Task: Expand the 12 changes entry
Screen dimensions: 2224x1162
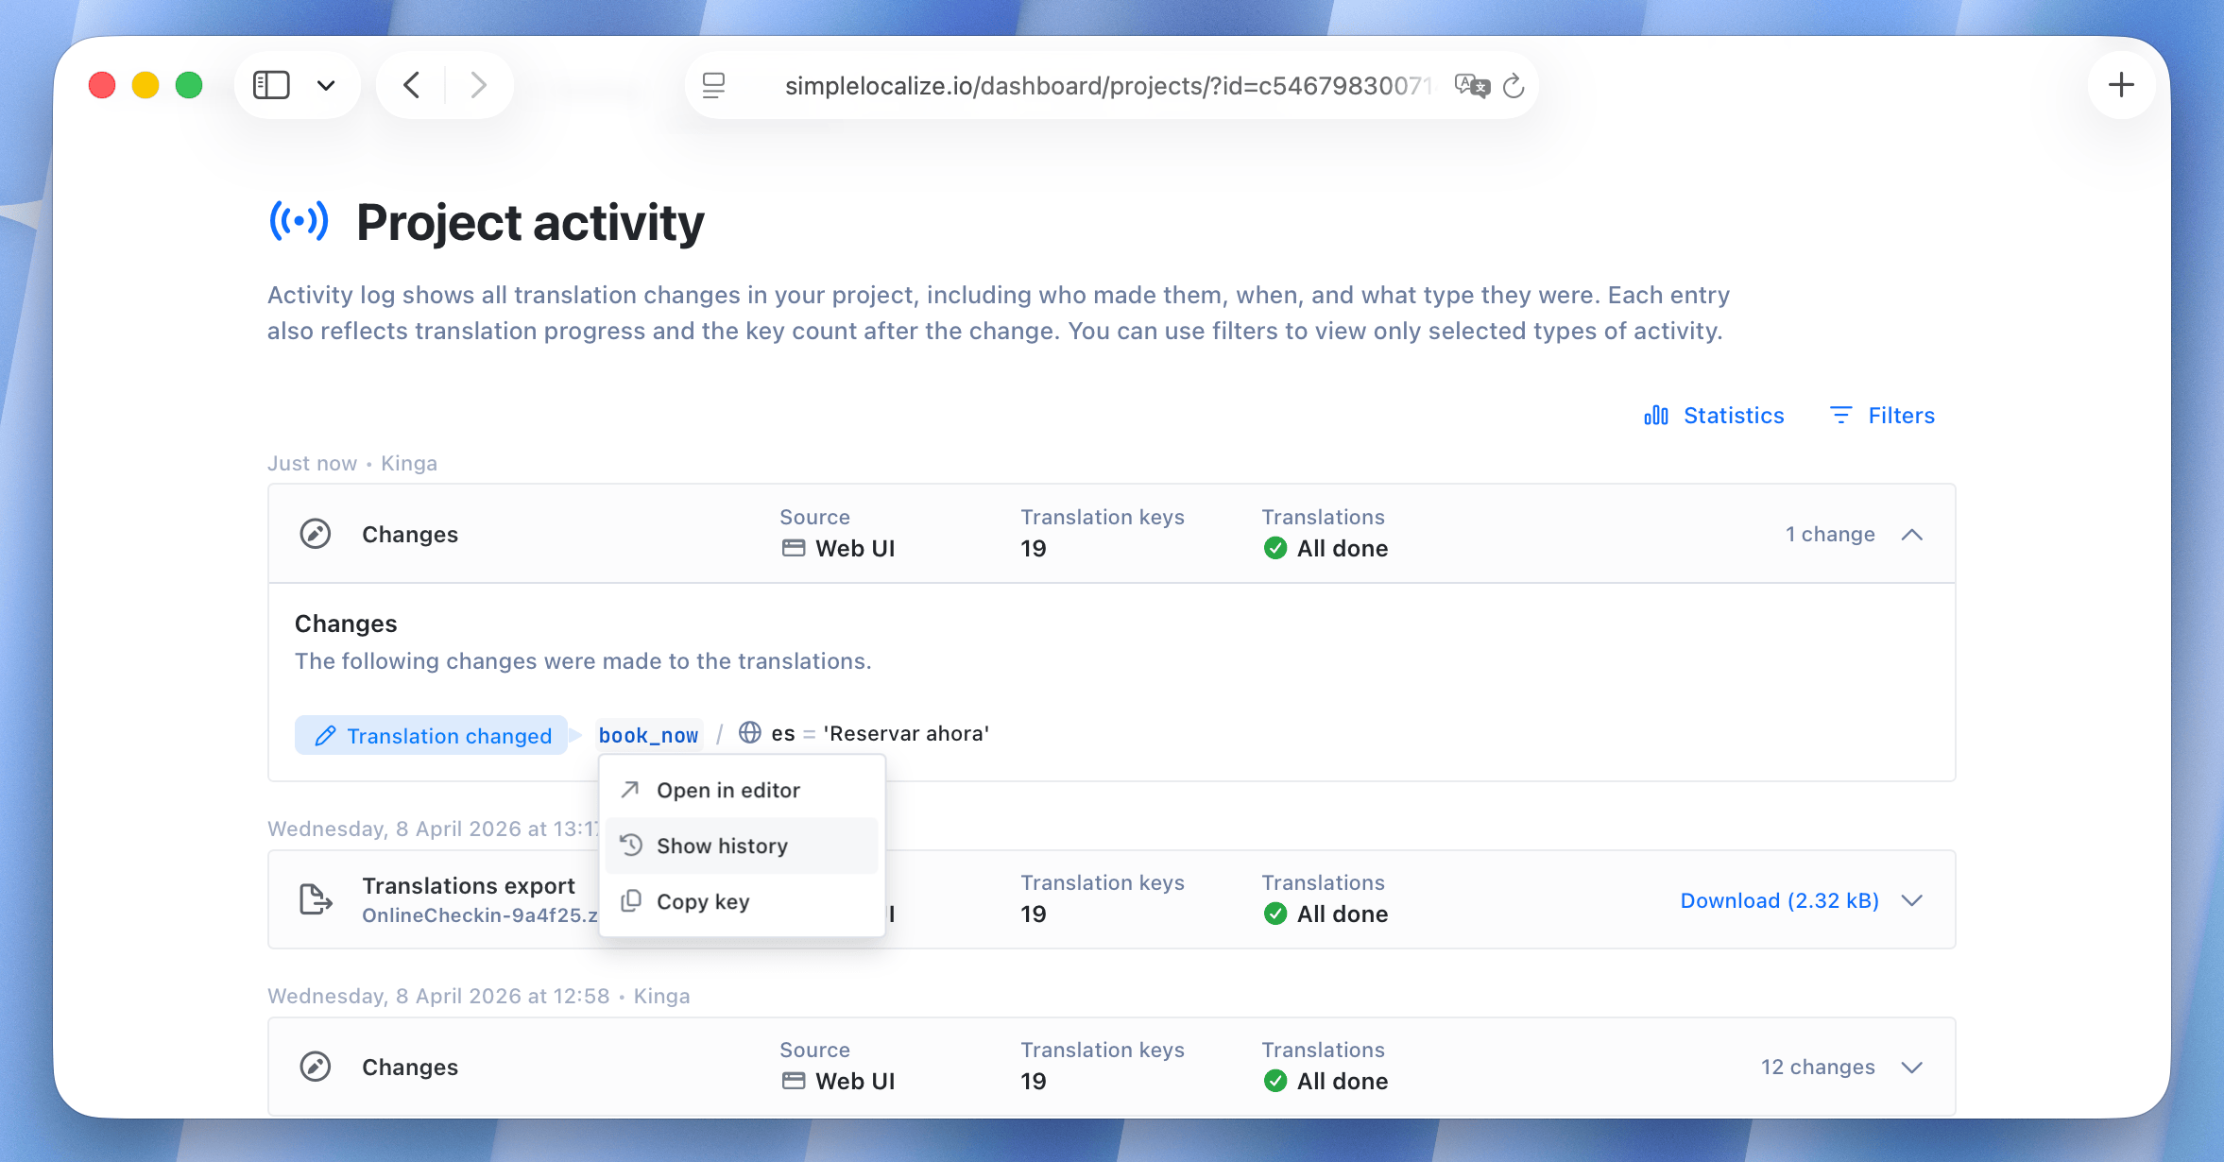Action: pyautogui.click(x=1912, y=1068)
